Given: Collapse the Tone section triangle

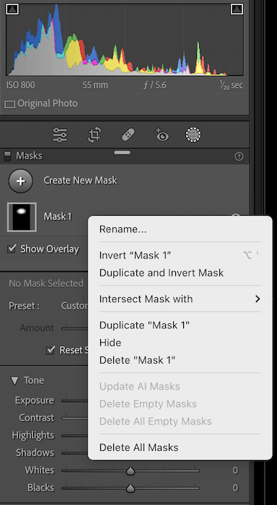Looking at the screenshot, I should (14, 381).
